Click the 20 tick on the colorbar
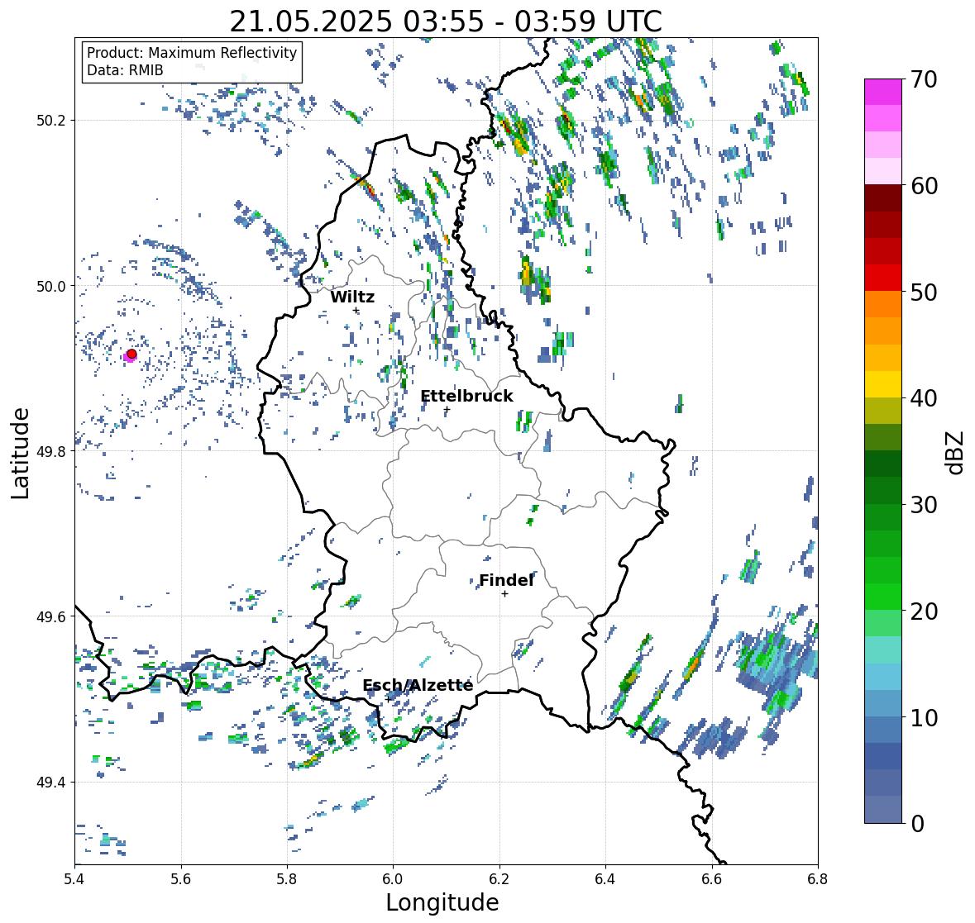The image size is (975, 923). [x=924, y=611]
